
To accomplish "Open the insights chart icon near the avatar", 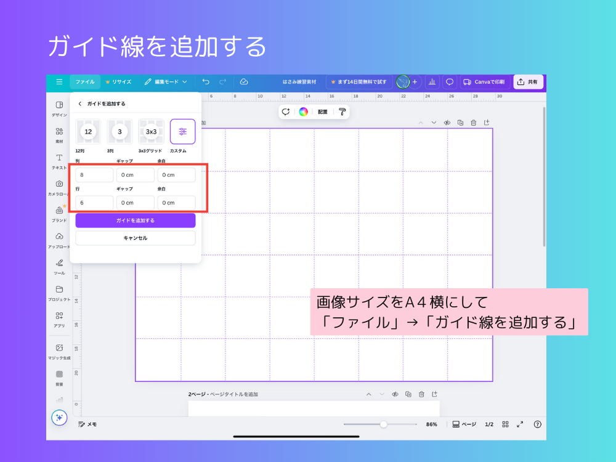I will click(432, 82).
